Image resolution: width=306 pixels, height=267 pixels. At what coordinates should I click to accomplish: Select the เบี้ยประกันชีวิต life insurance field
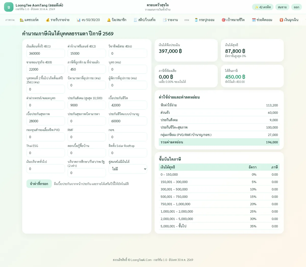128,105
